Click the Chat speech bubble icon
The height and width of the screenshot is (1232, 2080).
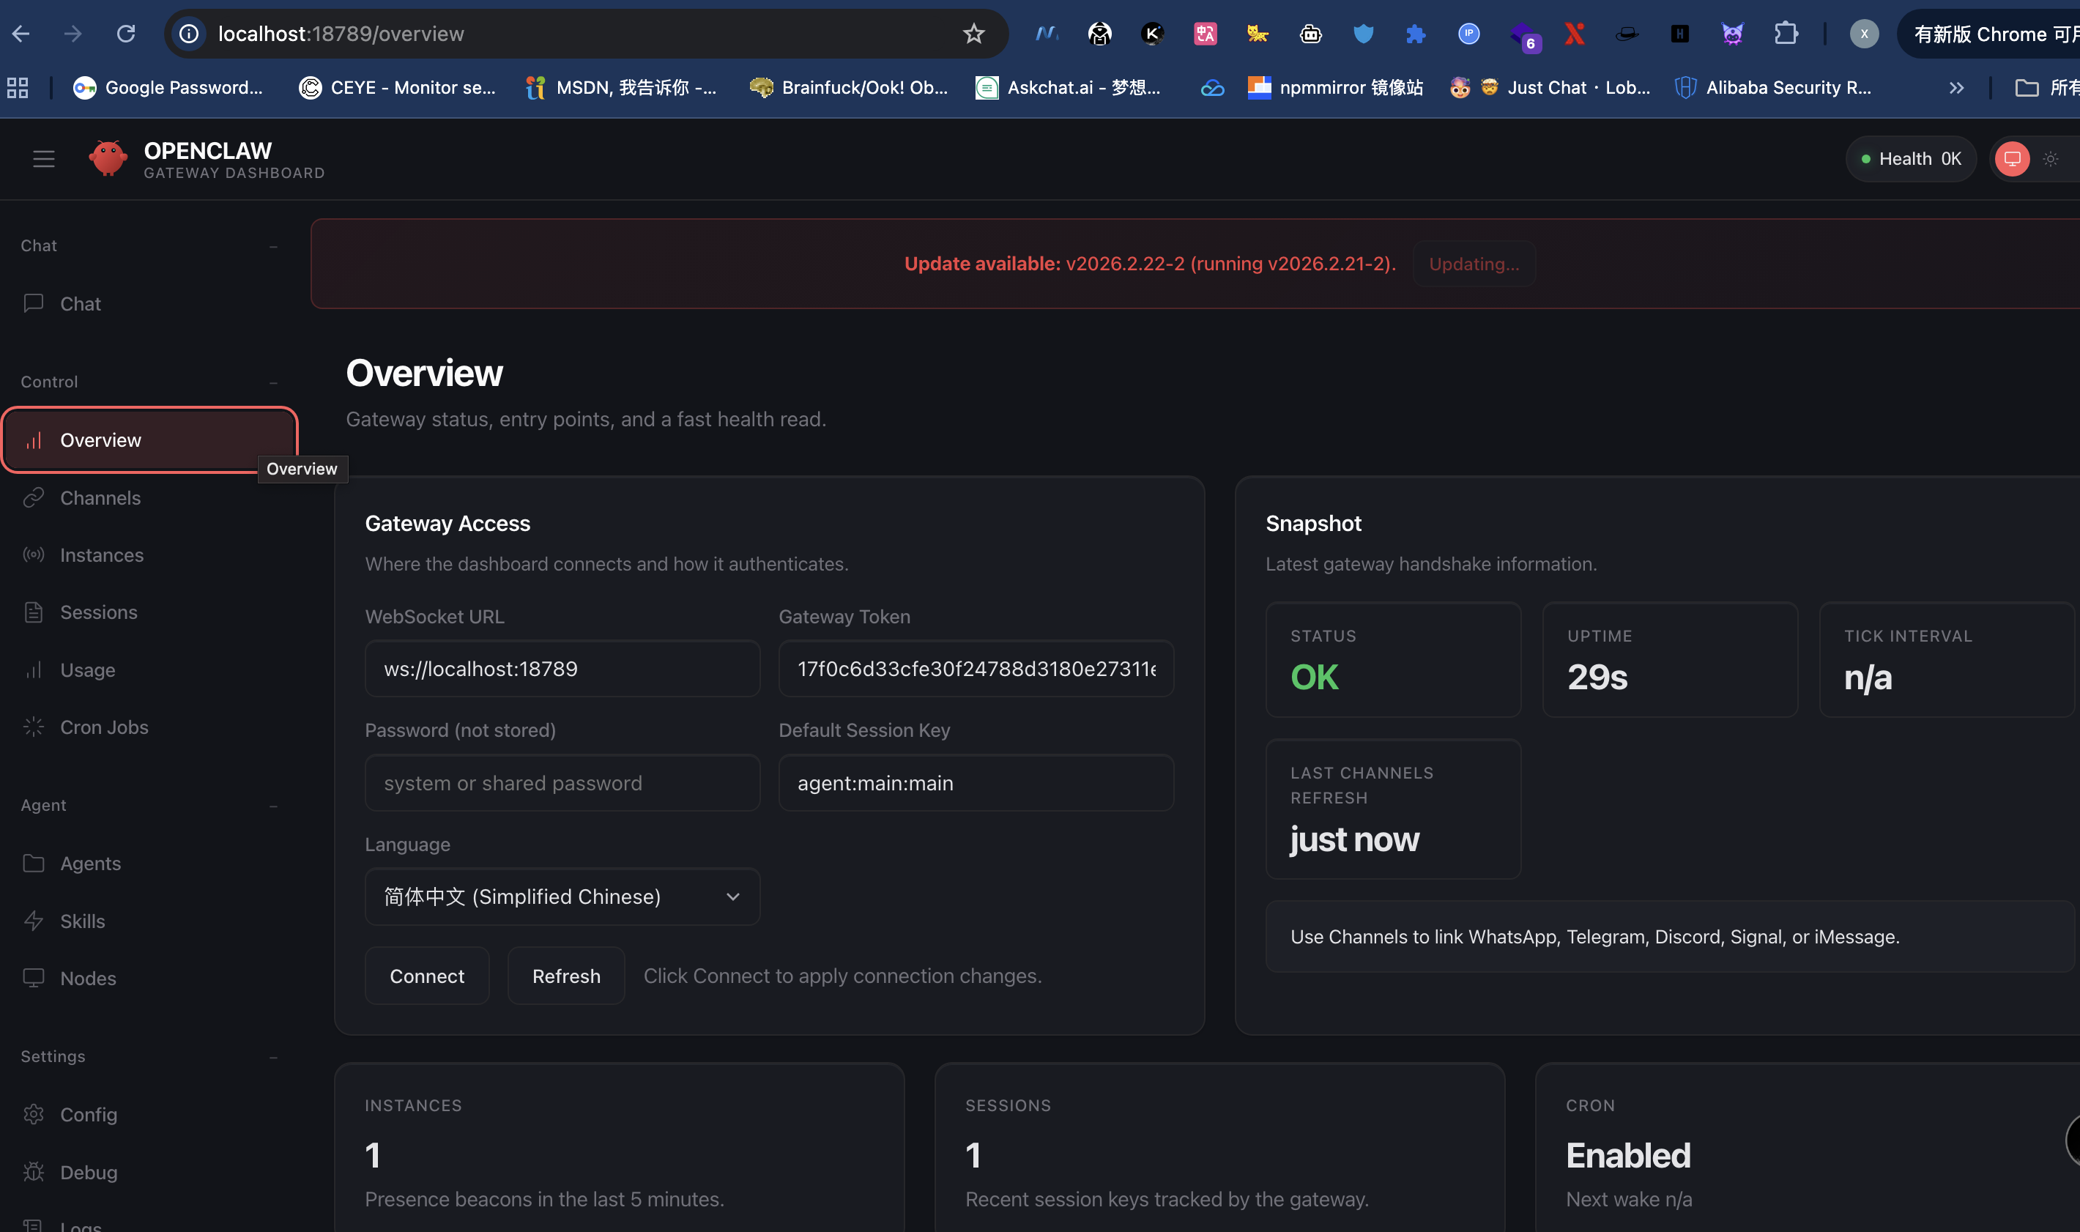33,303
